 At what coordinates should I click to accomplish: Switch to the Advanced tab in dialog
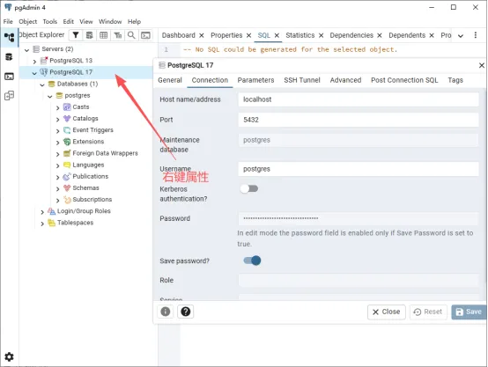[x=345, y=80]
